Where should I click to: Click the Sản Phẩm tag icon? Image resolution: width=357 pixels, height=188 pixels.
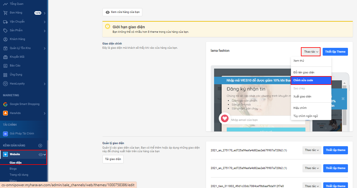[5, 30]
